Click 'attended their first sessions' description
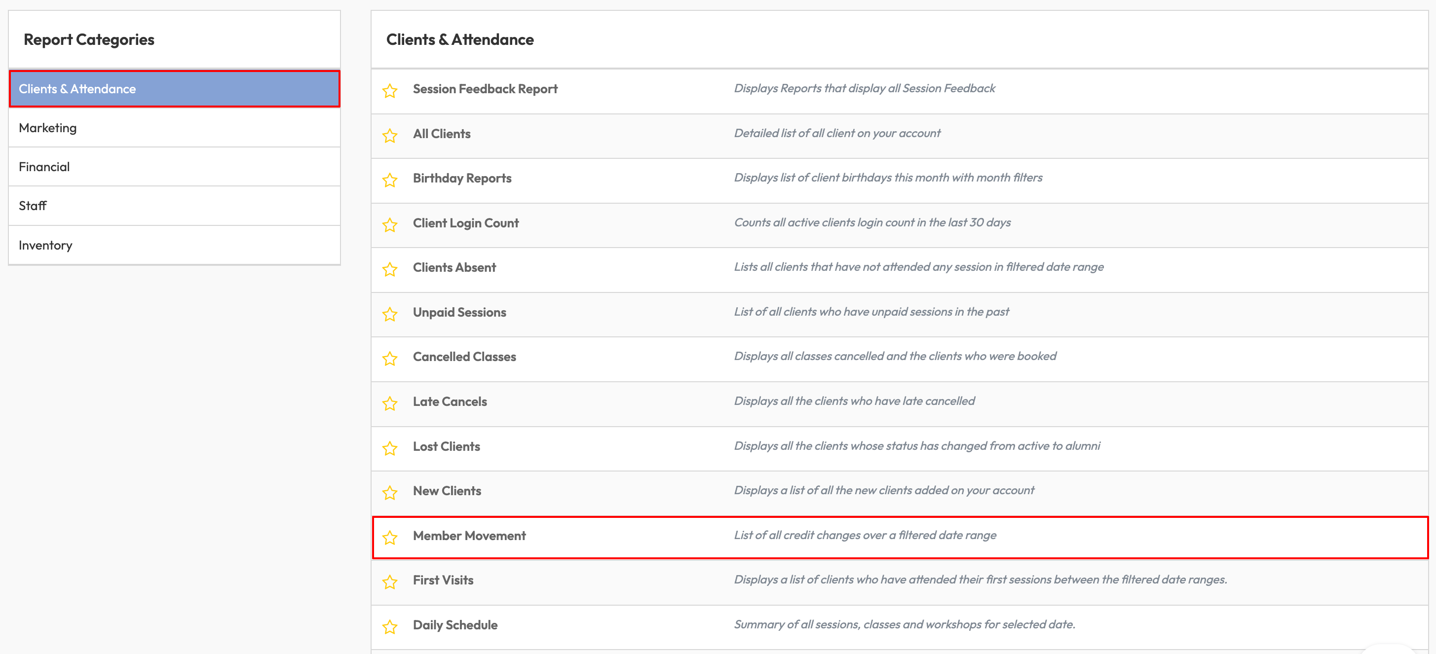This screenshot has height=654, width=1436. point(980,580)
